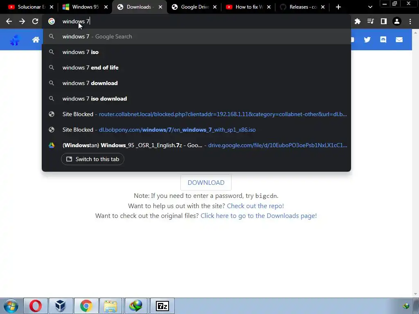Open 7-Zip from the taskbar
The image size is (419, 314).
(162, 306)
